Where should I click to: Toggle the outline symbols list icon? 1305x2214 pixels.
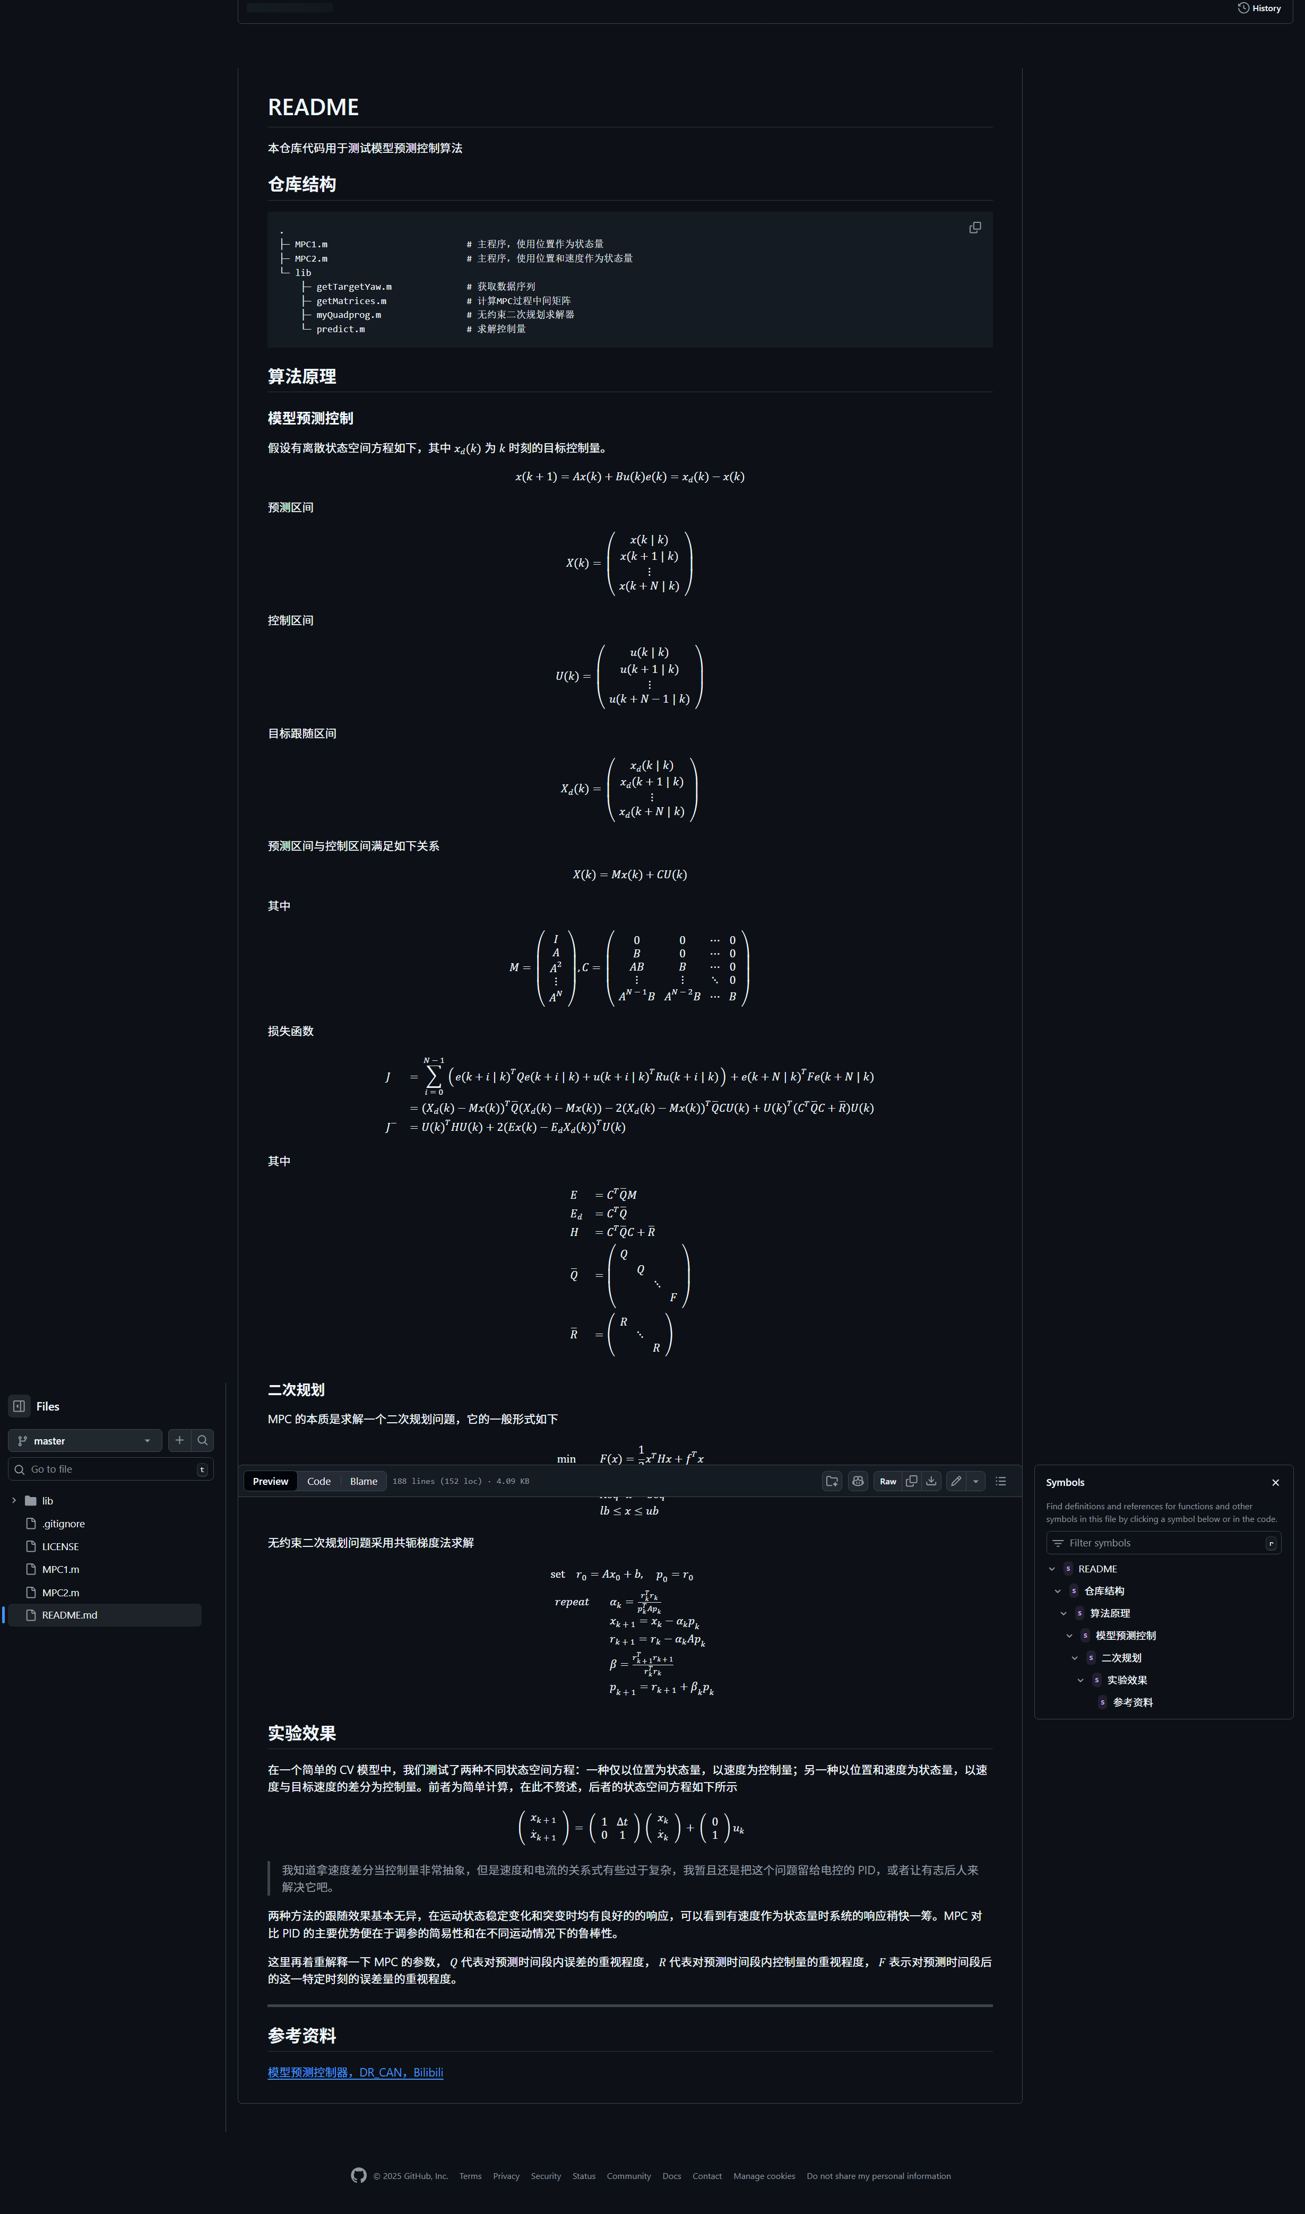tap(1001, 1481)
